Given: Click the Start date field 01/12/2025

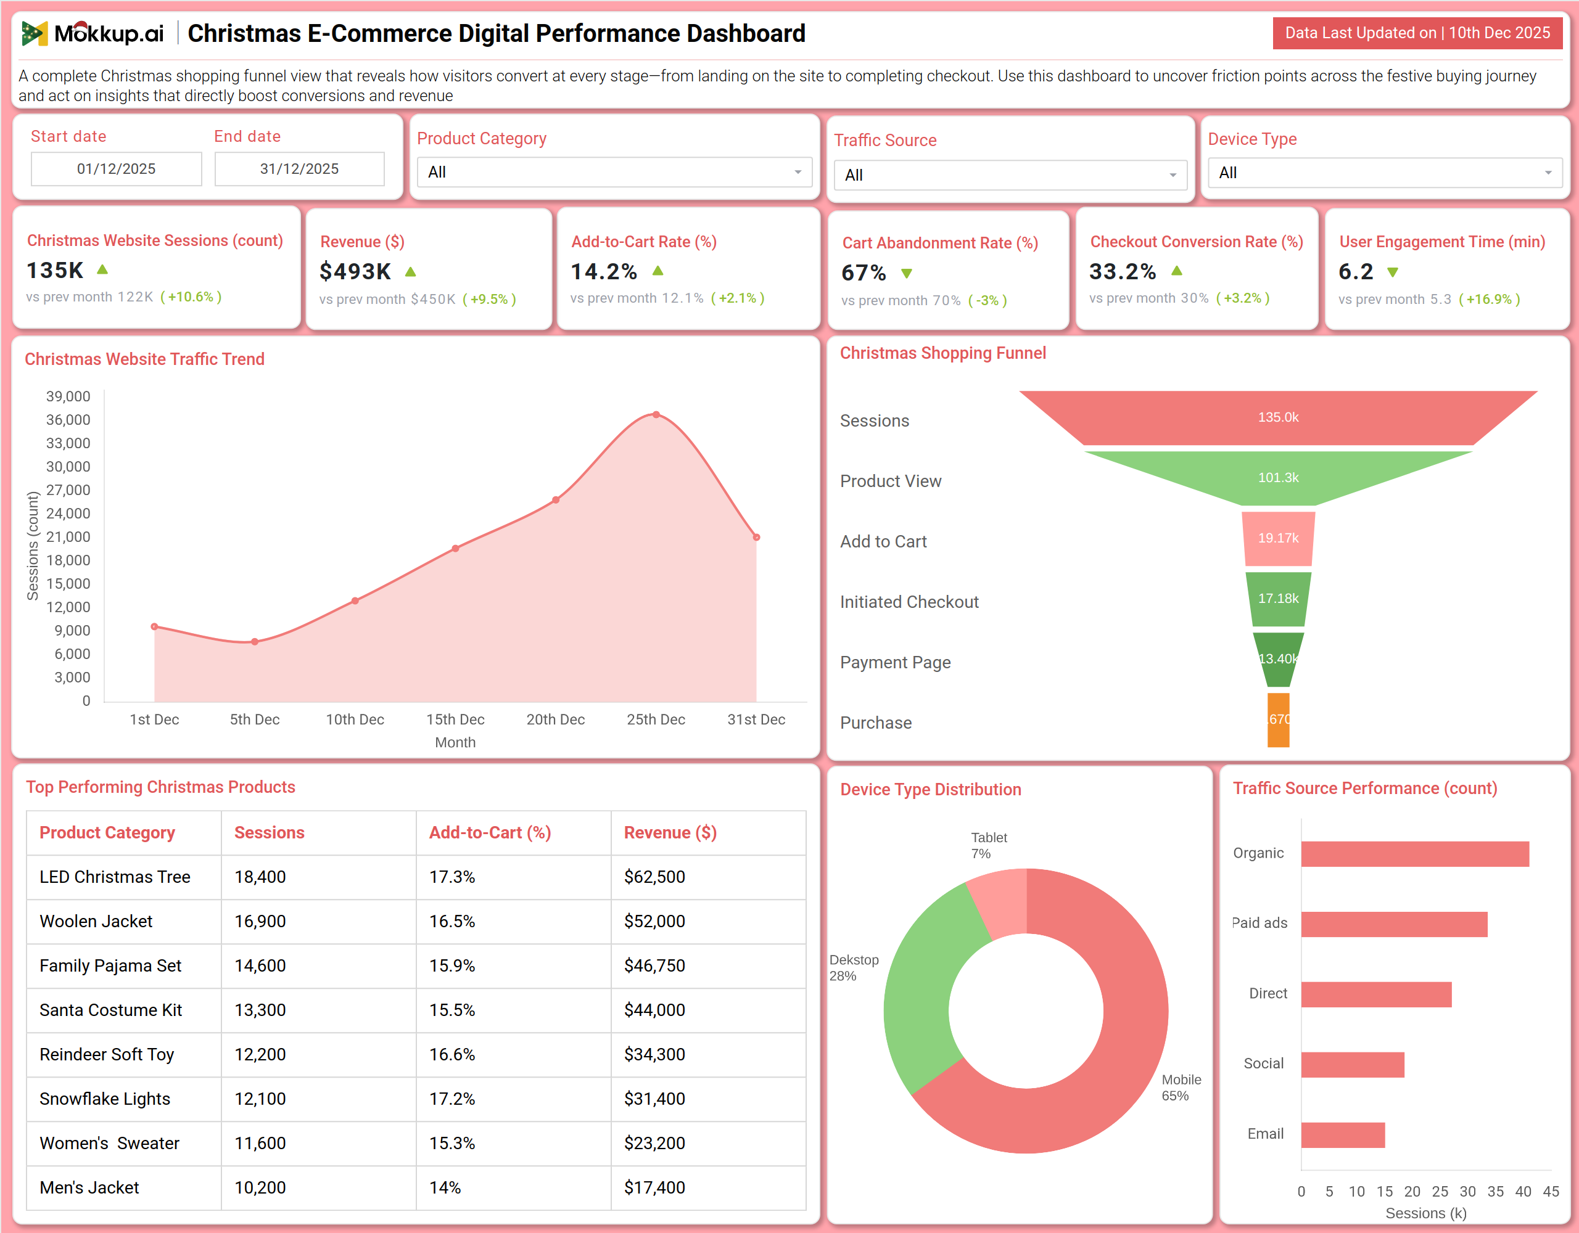Looking at the screenshot, I should pyautogui.click(x=117, y=168).
